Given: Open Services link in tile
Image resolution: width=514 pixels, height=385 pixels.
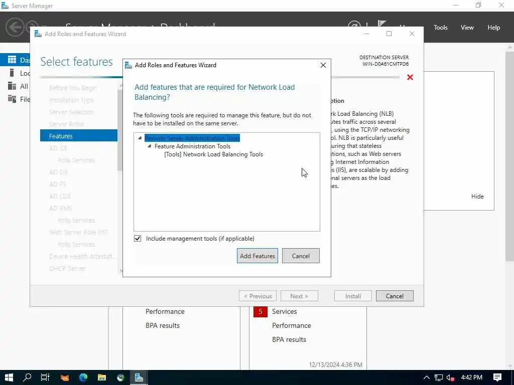Looking at the screenshot, I should [x=284, y=311].
